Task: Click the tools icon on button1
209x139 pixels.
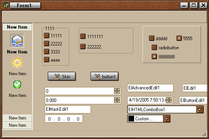Action: [x=97, y=77]
